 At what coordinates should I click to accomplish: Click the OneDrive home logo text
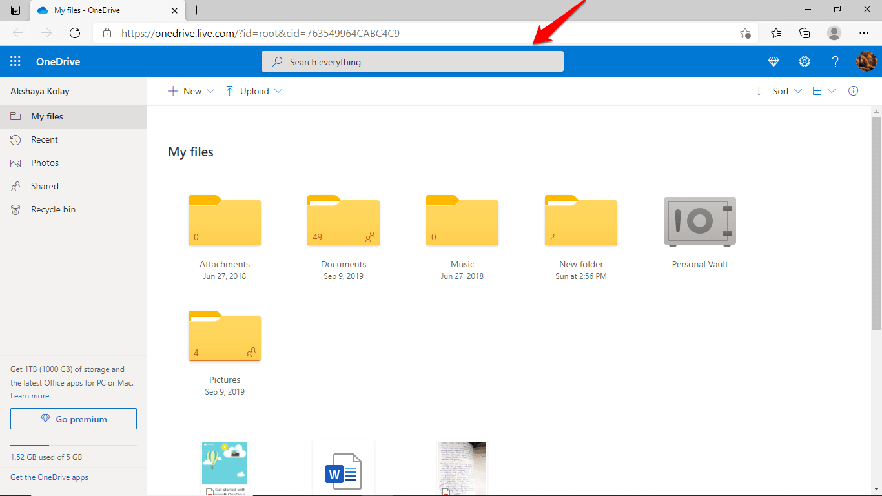click(58, 62)
